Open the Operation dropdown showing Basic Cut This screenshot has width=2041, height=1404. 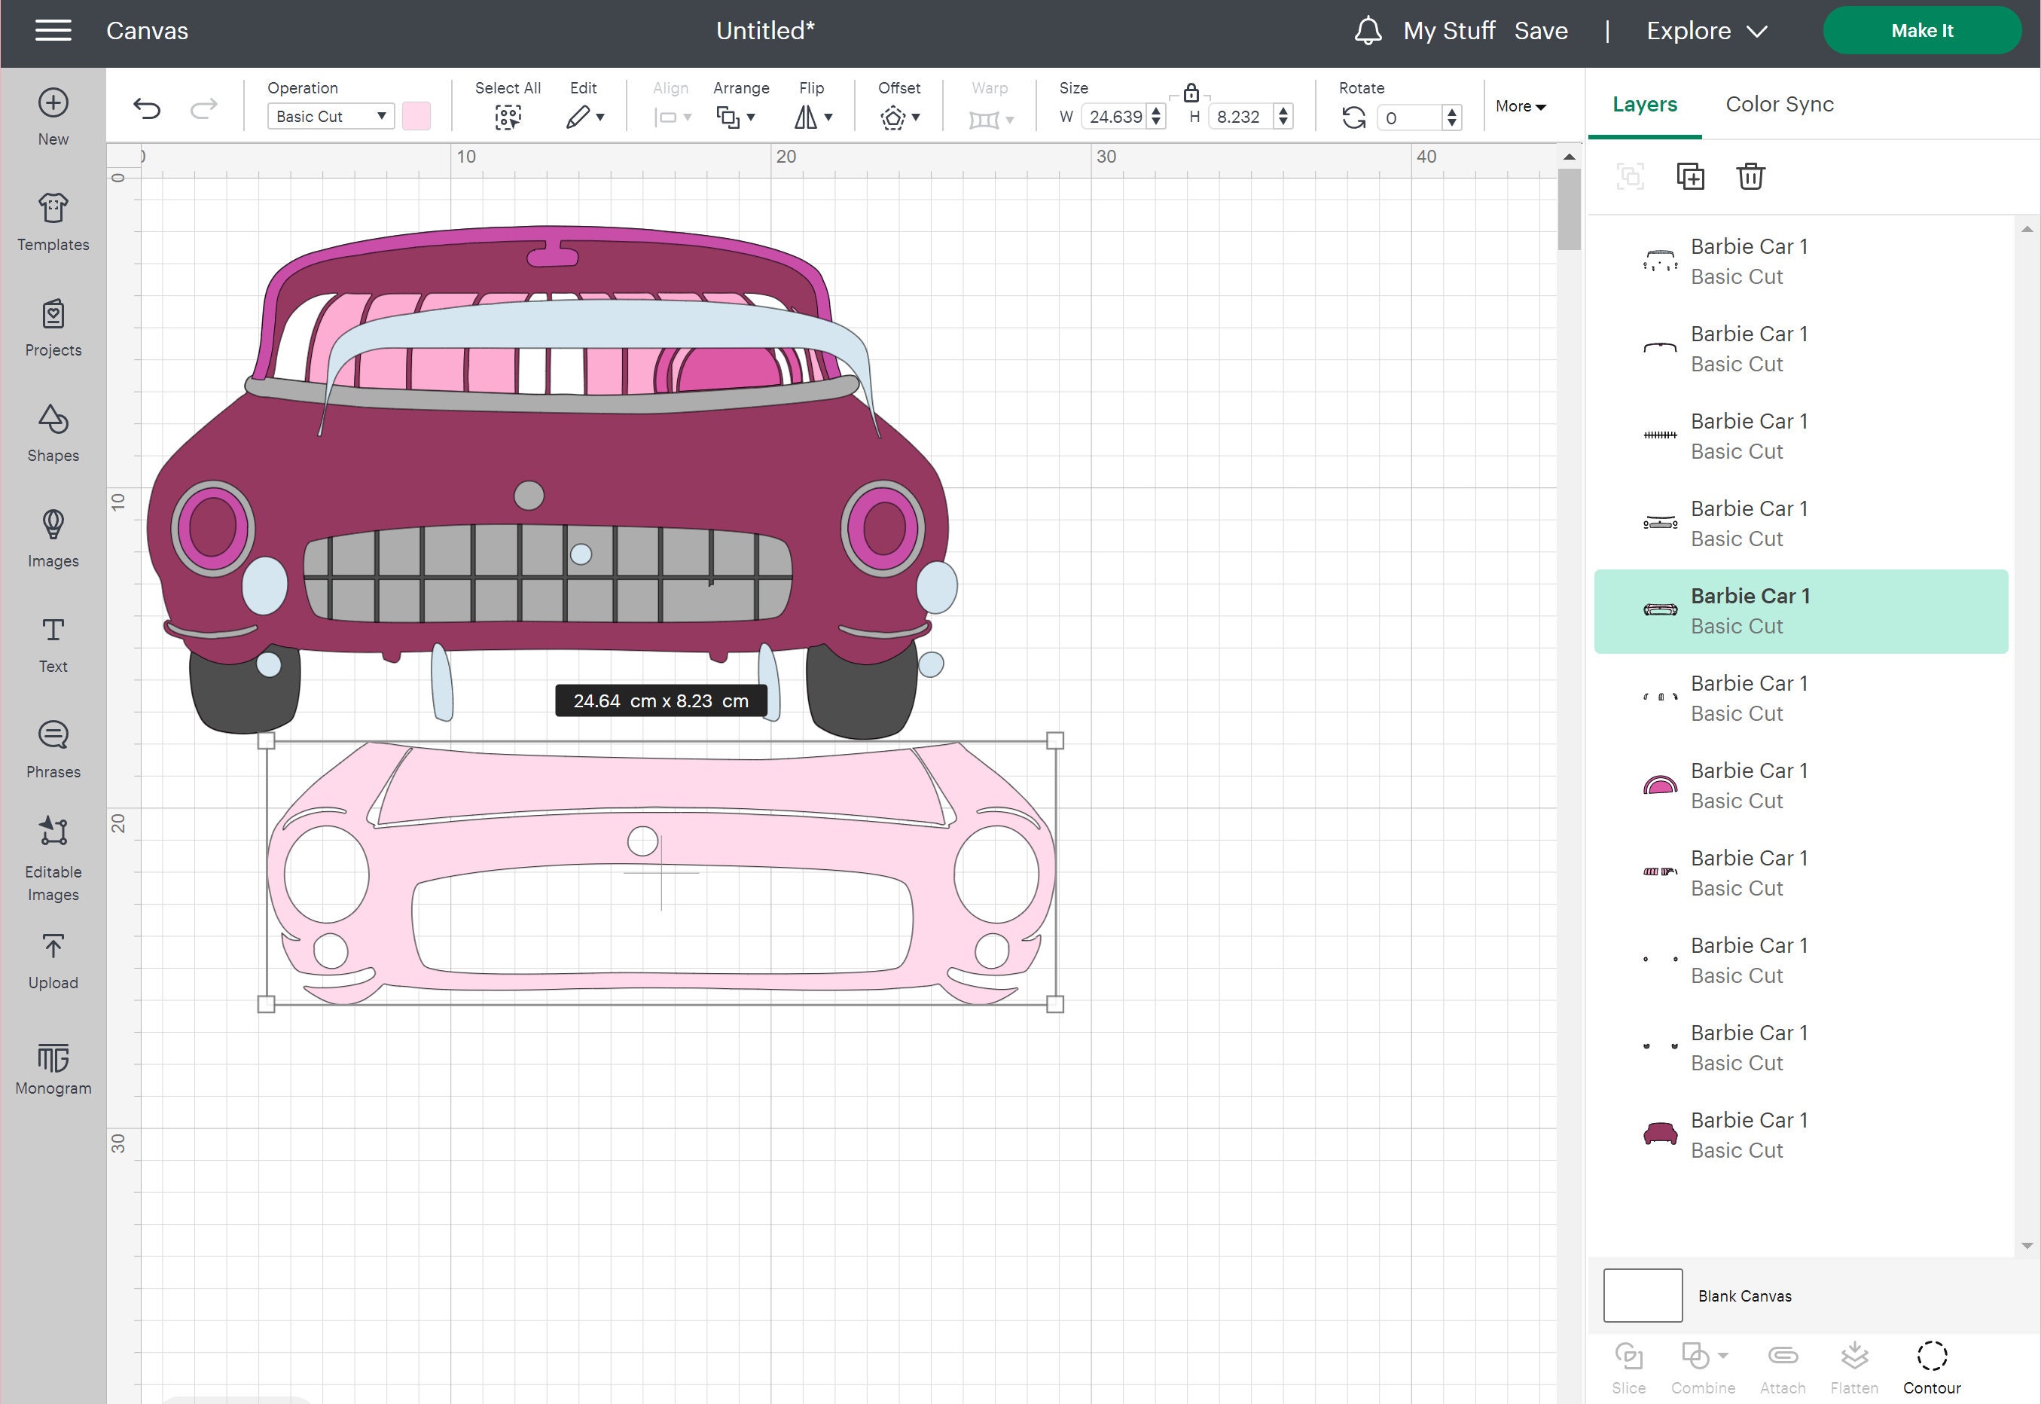click(x=330, y=115)
